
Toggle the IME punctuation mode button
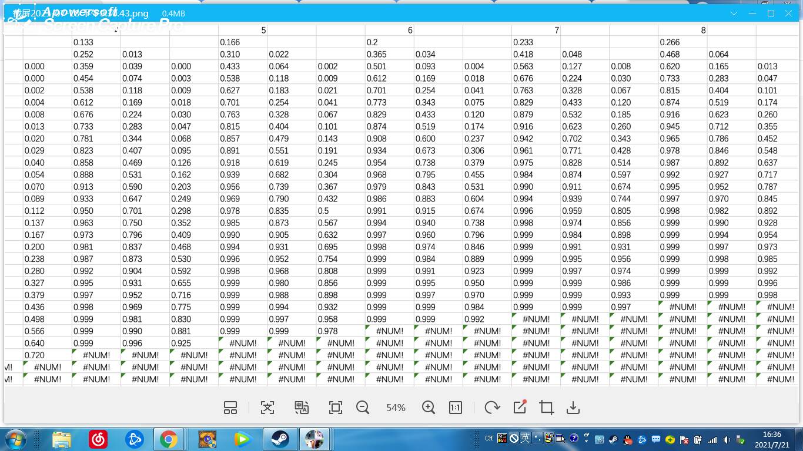(537, 438)
